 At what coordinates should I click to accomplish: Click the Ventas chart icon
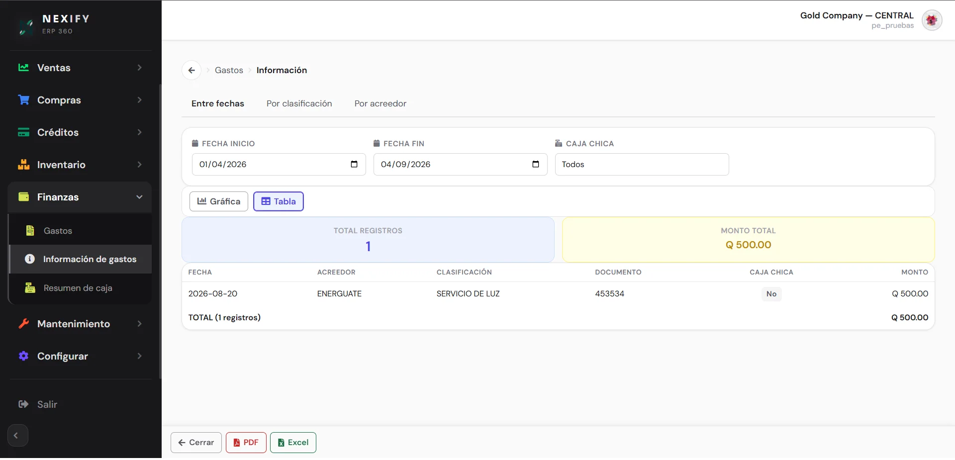[x=23, y=68]
